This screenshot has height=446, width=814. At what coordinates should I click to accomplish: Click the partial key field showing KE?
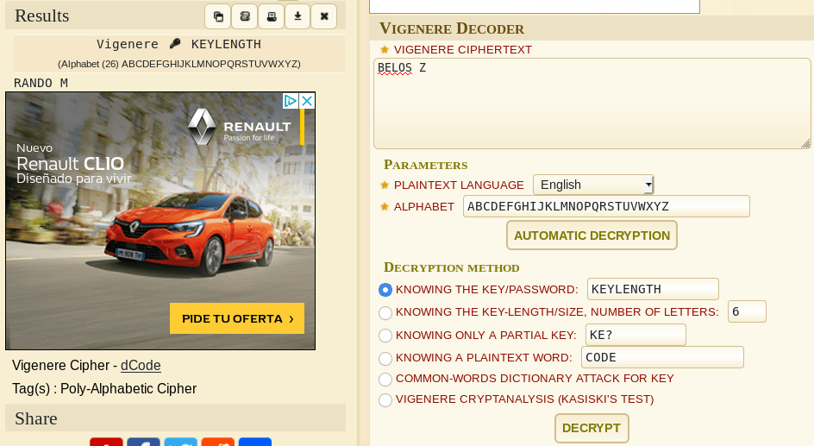(636, 335)
